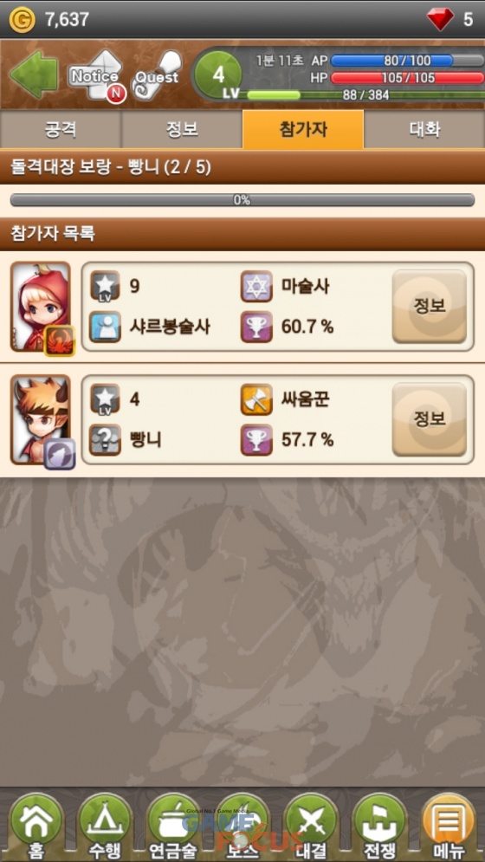
Task: Open the 연금술 cauldron icon
Action: coord(173,826)
